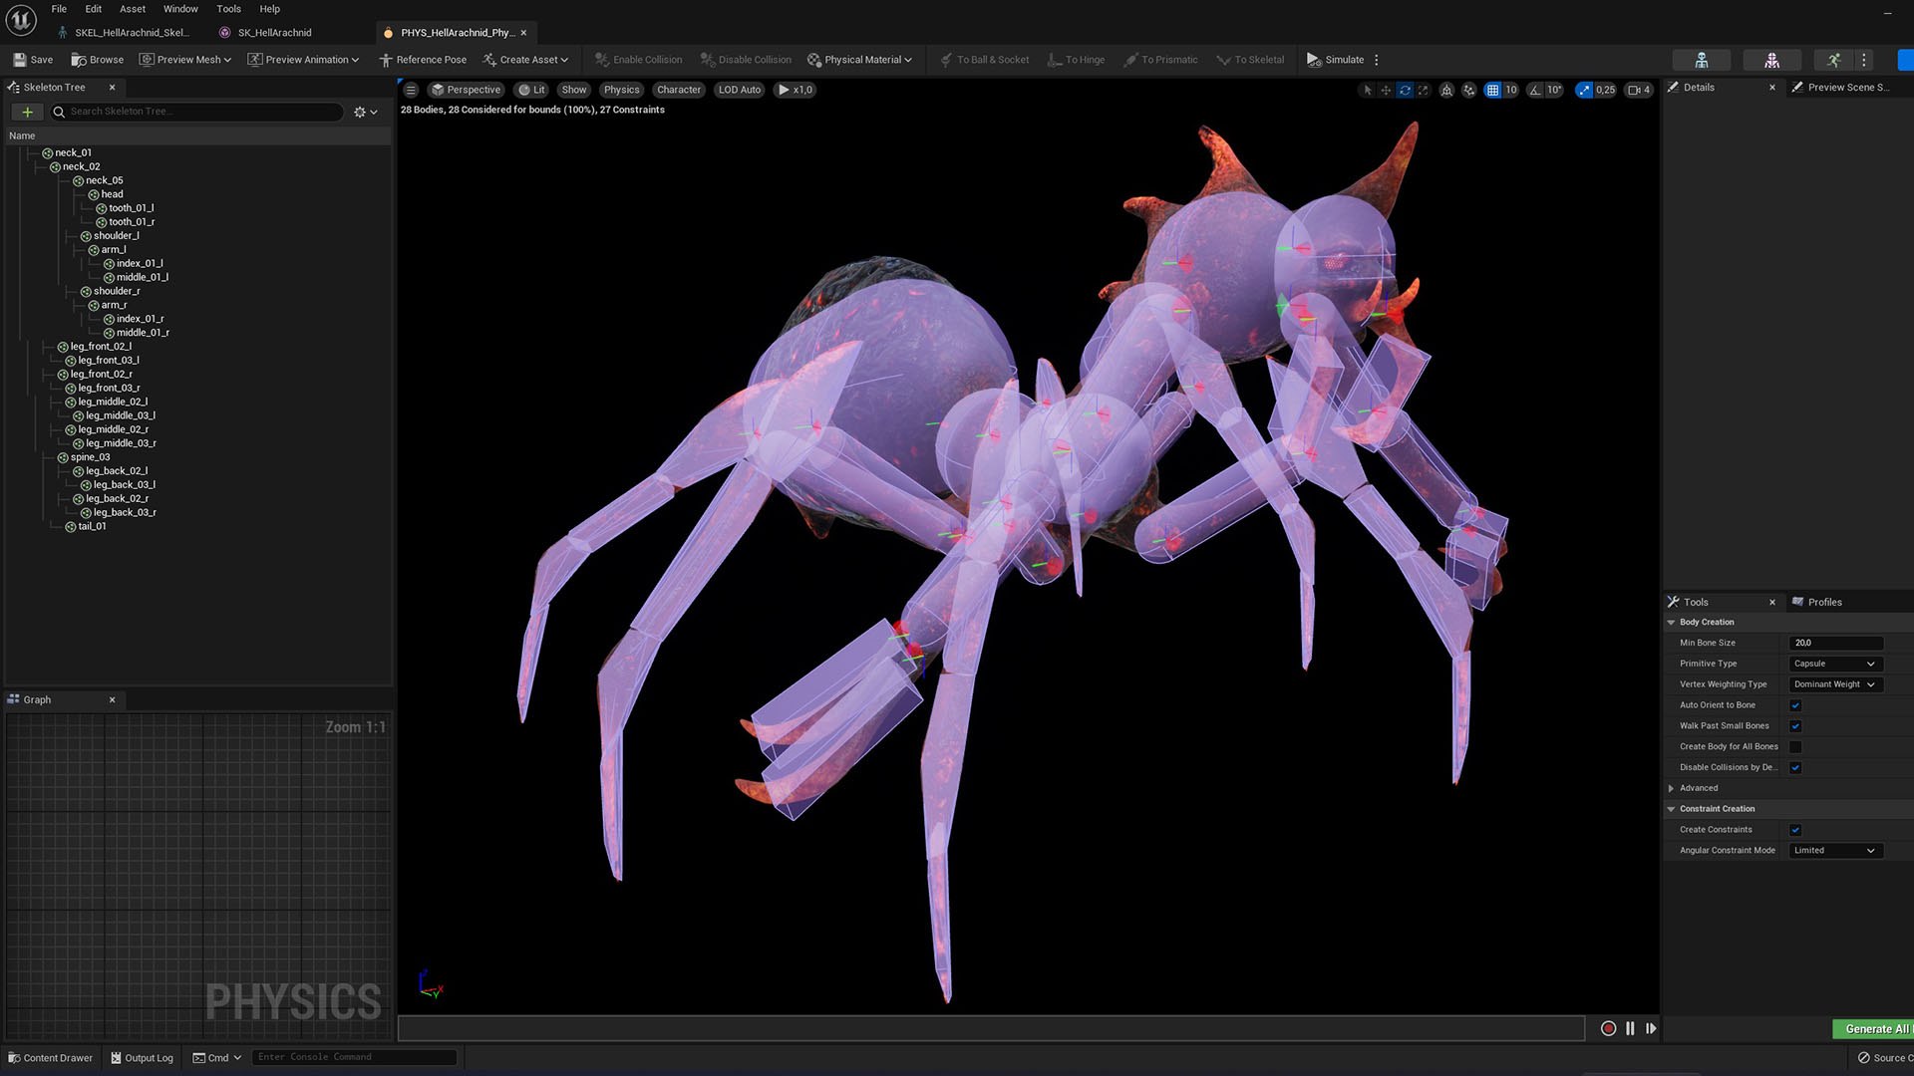Open the viewport Physics menu
1914x1076 pixels.
point(621,90)
